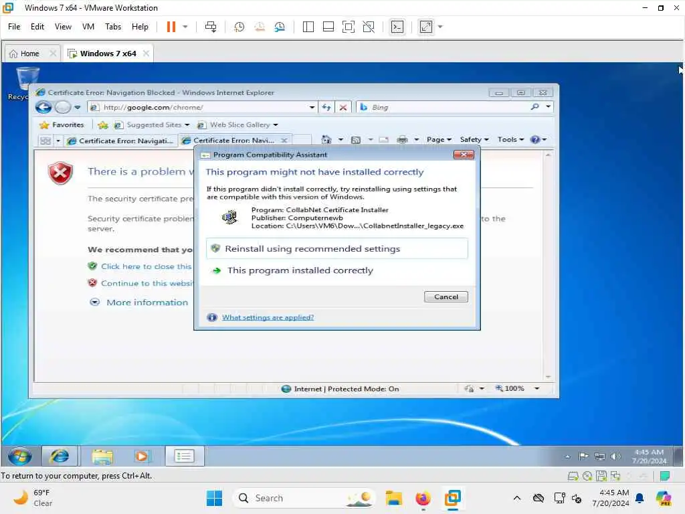Click the IE Help question mark icon
Image resolution: width=685 pixels, height=514 pixels.
[534, 140]
